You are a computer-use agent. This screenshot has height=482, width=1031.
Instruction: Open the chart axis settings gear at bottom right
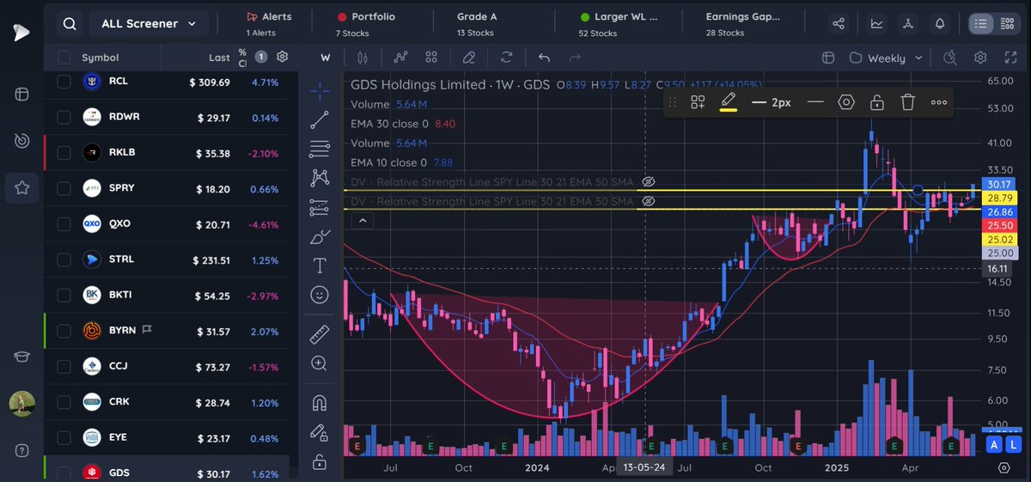tap(1004, 467)
